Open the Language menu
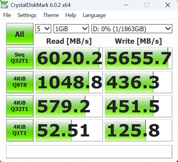178x162 pixels. [x=94, y=15]
